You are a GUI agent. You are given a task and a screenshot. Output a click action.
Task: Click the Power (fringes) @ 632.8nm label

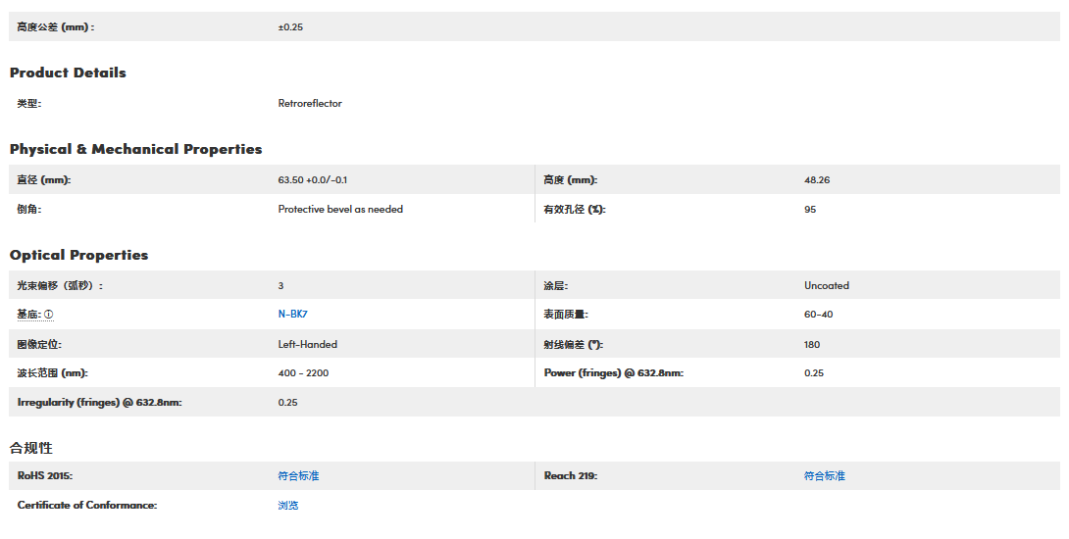point(613,373)
